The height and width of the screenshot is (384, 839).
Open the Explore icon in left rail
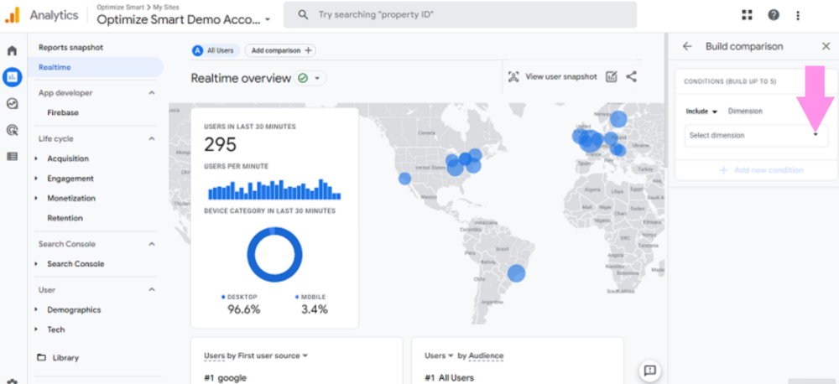12,104
